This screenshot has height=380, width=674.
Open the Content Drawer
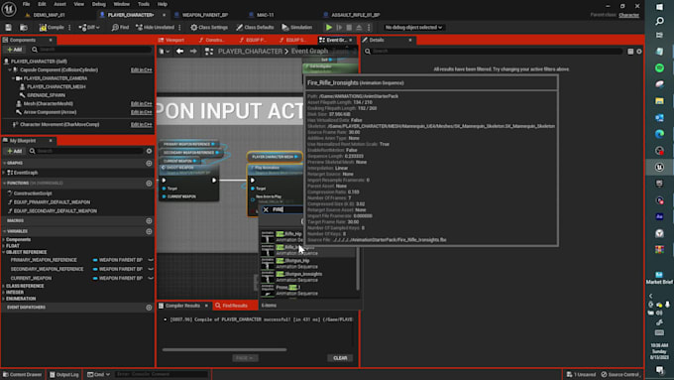[x=23, y=374]
